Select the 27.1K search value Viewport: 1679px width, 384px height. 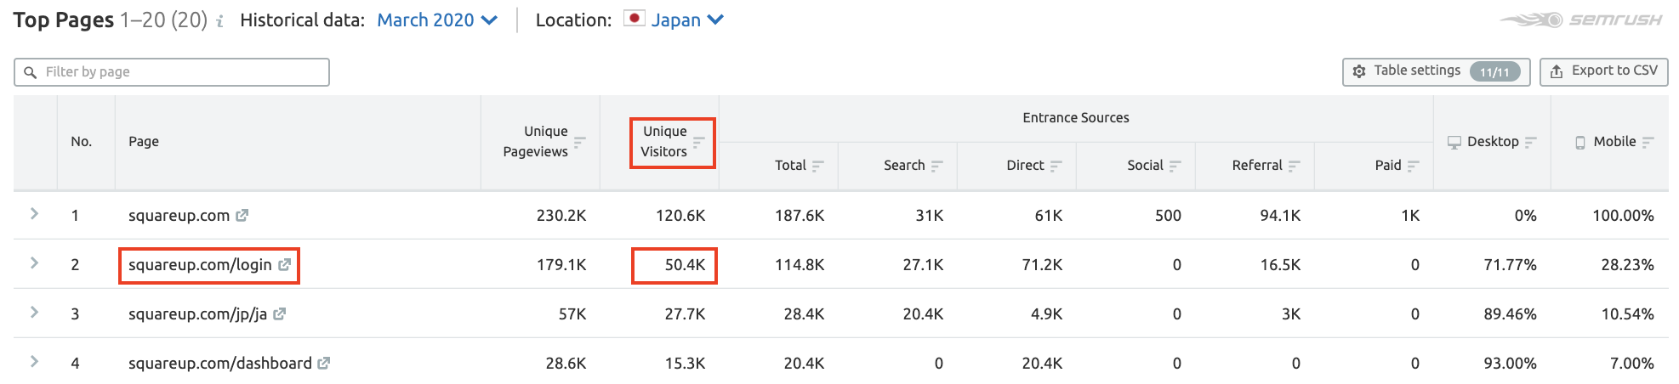click(923, 265)
